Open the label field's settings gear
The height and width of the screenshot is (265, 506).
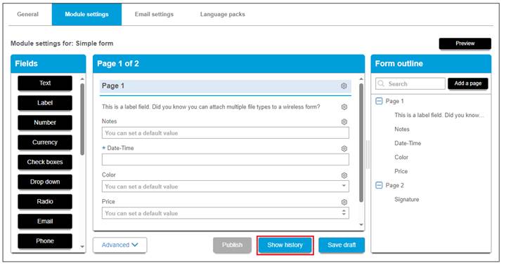[x=344, y=107]
